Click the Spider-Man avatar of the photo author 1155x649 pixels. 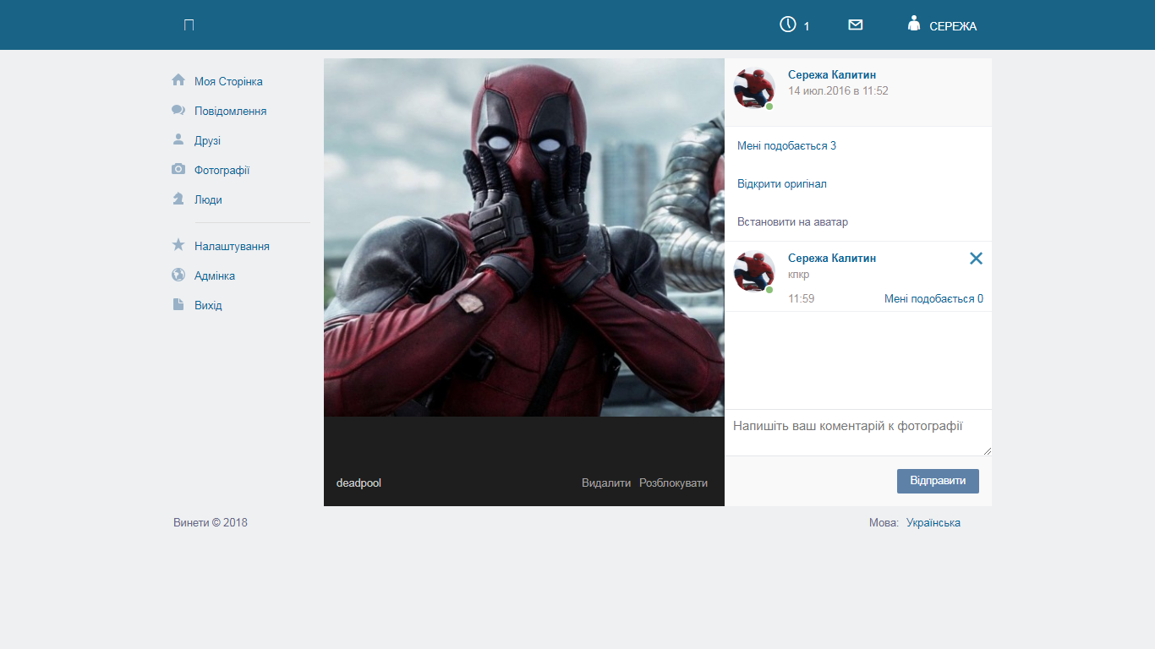pos(754,88)
